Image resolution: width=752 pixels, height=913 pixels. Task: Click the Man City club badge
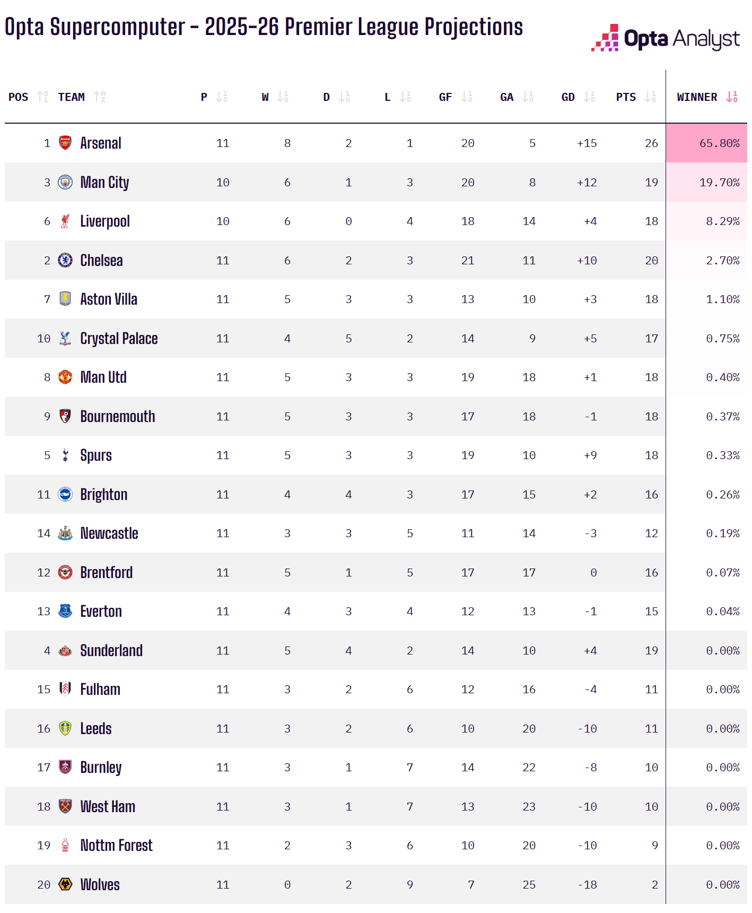pyautogui.click(x=65, y=182)
